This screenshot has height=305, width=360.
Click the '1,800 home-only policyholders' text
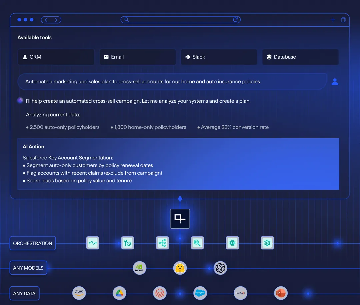pos(150,127)
